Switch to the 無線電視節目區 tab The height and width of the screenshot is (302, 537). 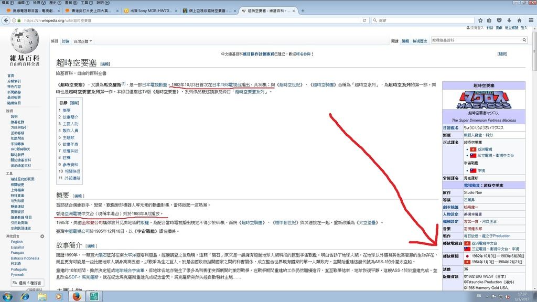33,11
